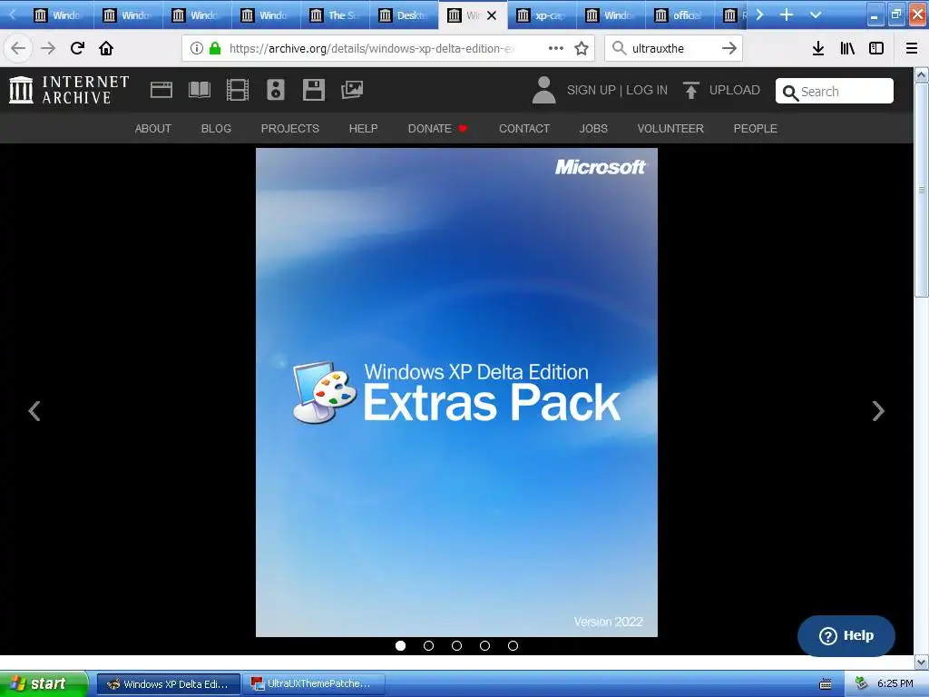Open the browser library icon
Image resolution: width=929 pixels, height=697 pixels.
click(847, 48)
